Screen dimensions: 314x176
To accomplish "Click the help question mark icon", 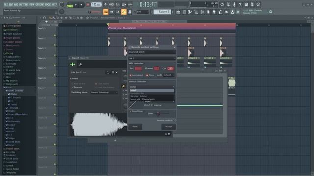I will point(240,4).
